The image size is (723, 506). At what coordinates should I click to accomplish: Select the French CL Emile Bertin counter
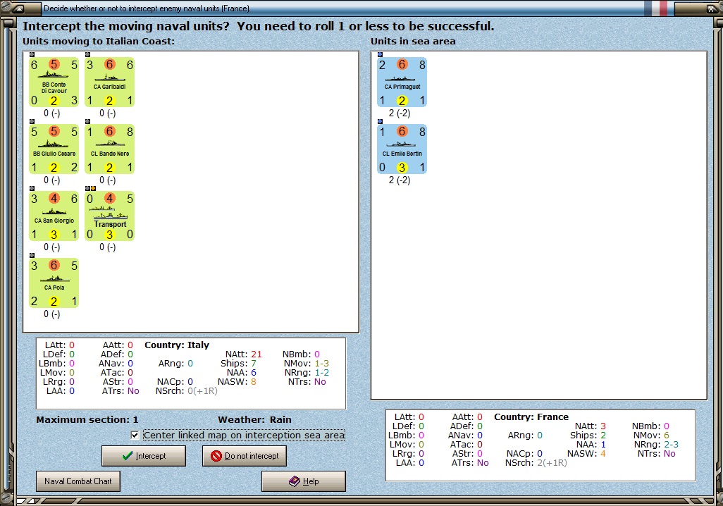coord(402,149)
